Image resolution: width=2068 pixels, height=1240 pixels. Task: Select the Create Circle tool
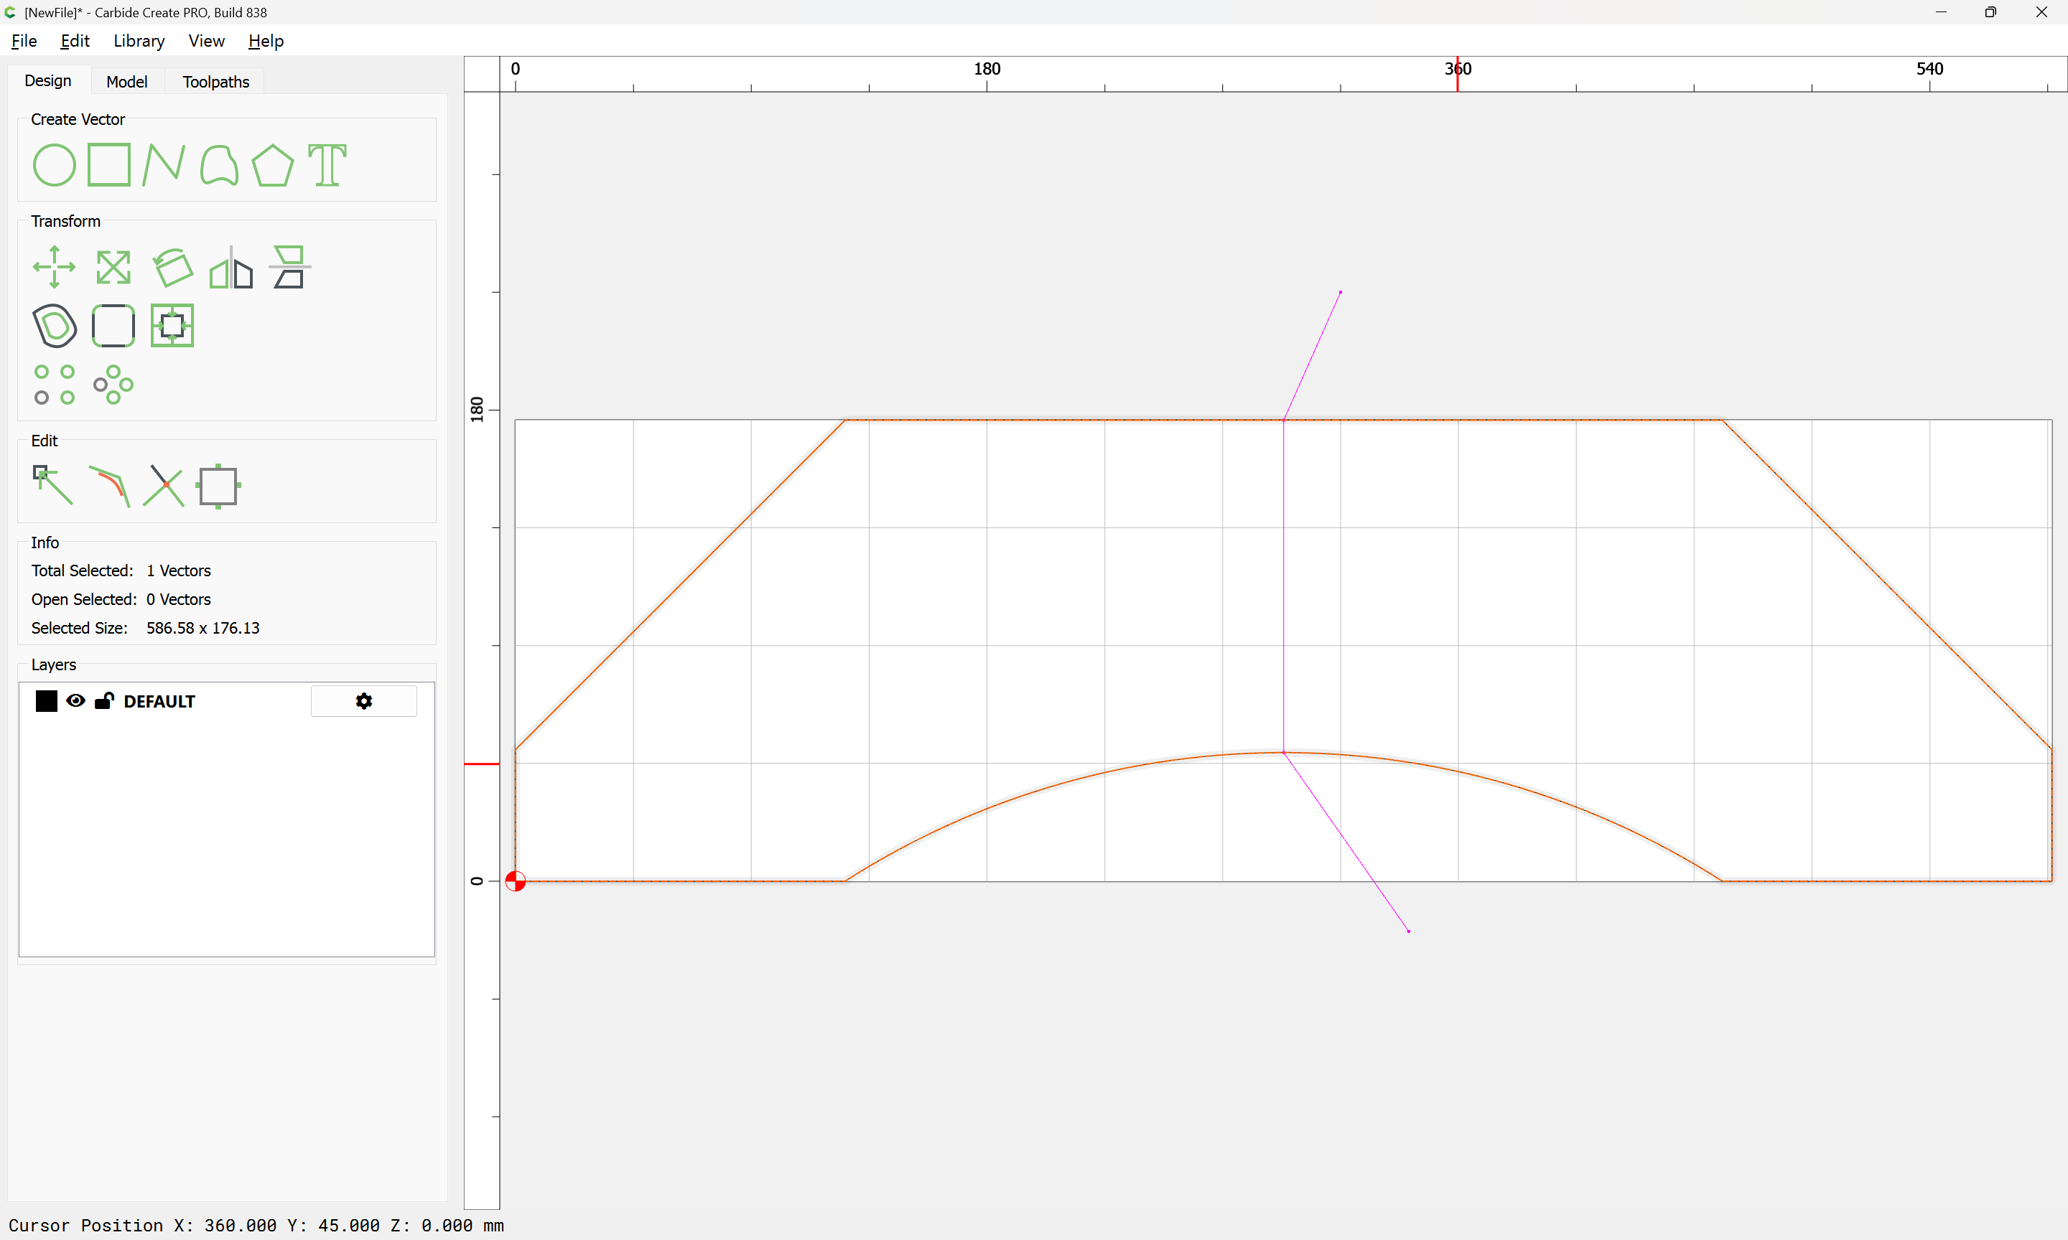55,164
